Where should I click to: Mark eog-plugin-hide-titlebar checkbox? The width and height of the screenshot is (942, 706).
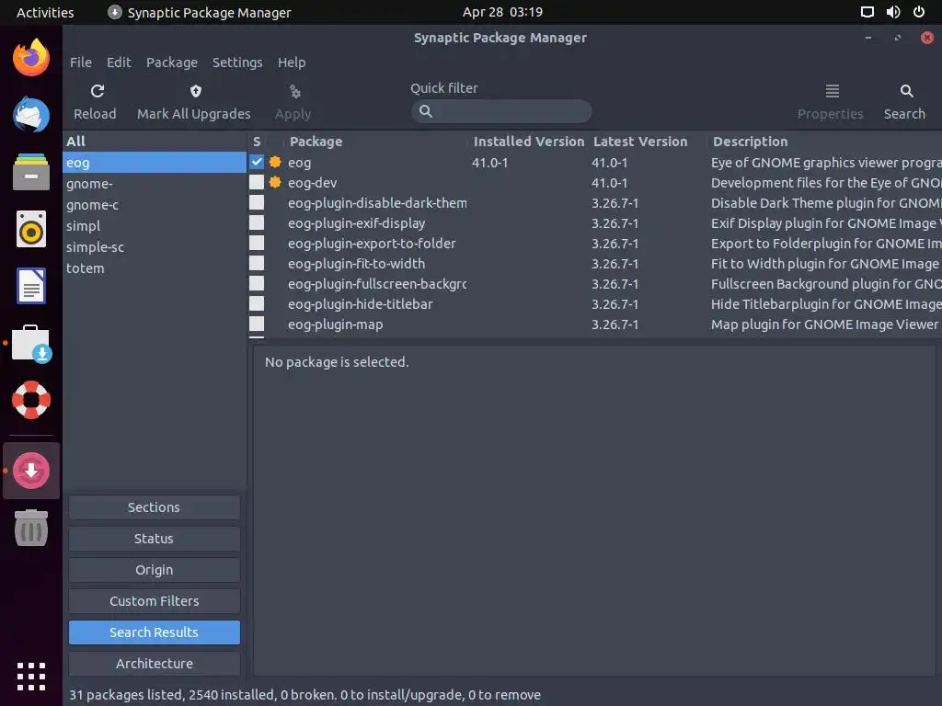click(257, 304)
